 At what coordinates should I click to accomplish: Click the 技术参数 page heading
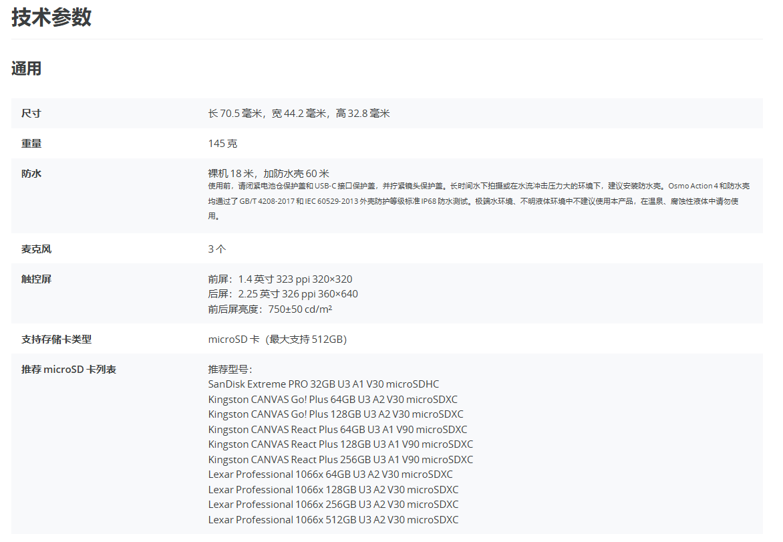(51, 18)
